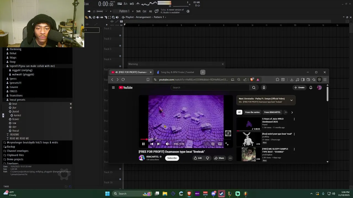This screenshot has height=198, width=353.
Task: Go to previous video in YouTube player
Action: click(x=151, y=144)
